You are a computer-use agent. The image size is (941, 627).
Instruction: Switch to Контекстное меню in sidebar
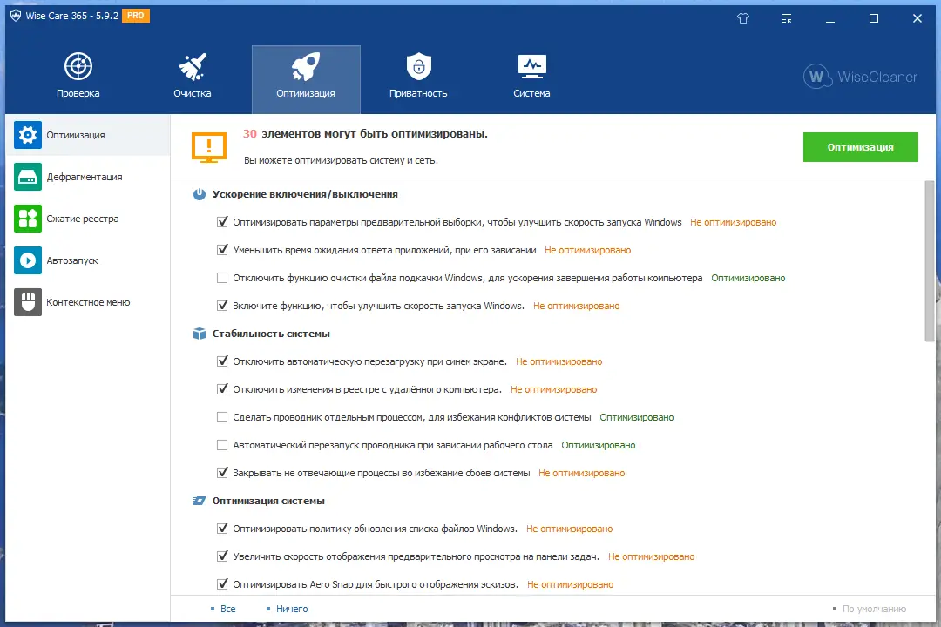tap(88, 302)
